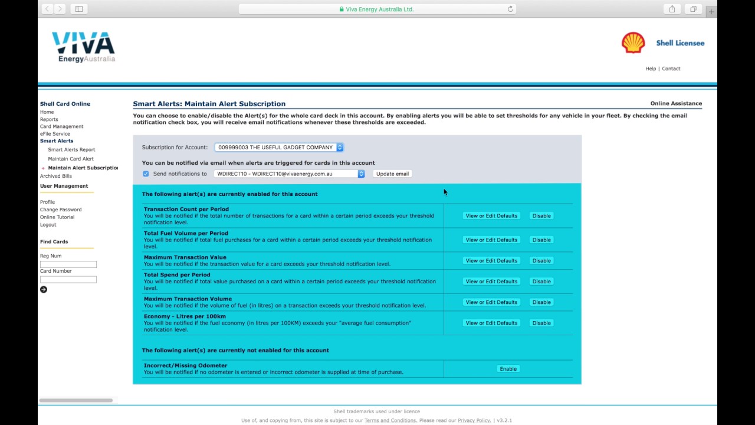Open the Privacy Policy footer link
Screen dimensions: 755x425
point(474,420)
